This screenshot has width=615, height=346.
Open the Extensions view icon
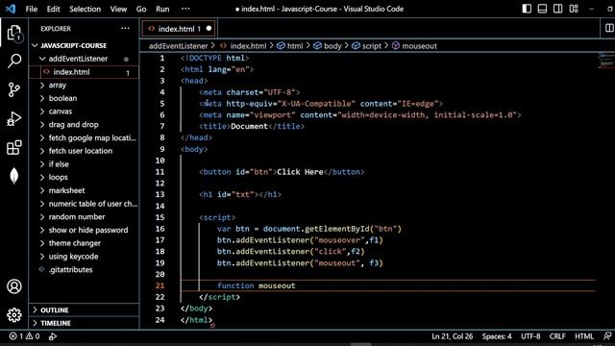[14, 147]
